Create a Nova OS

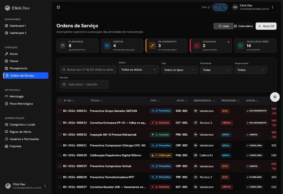point(266,26)
